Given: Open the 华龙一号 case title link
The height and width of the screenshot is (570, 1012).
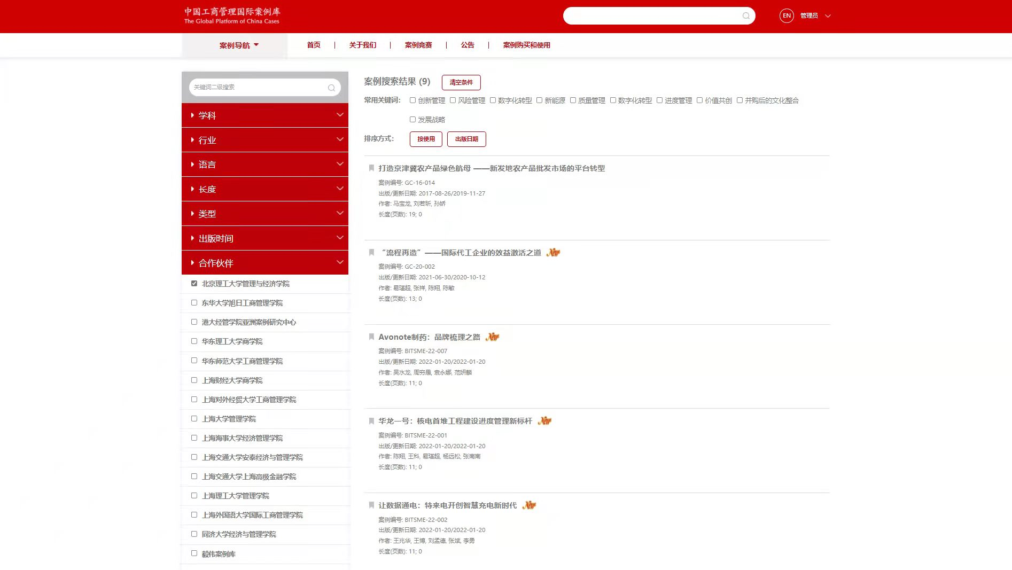Looking at the screenshot, I should [455, 421].
